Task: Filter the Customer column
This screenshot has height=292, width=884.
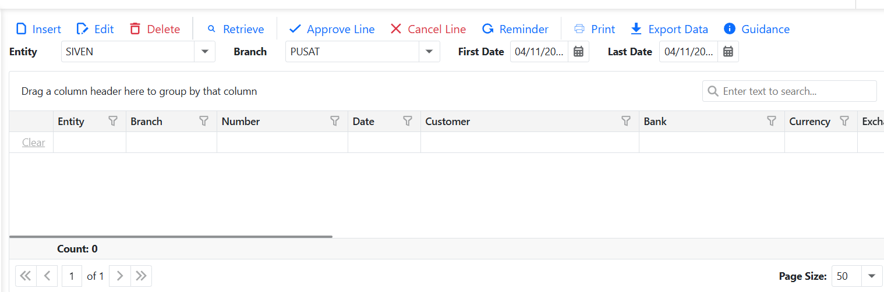Action: pyautogui.click(x=626, y=121)
